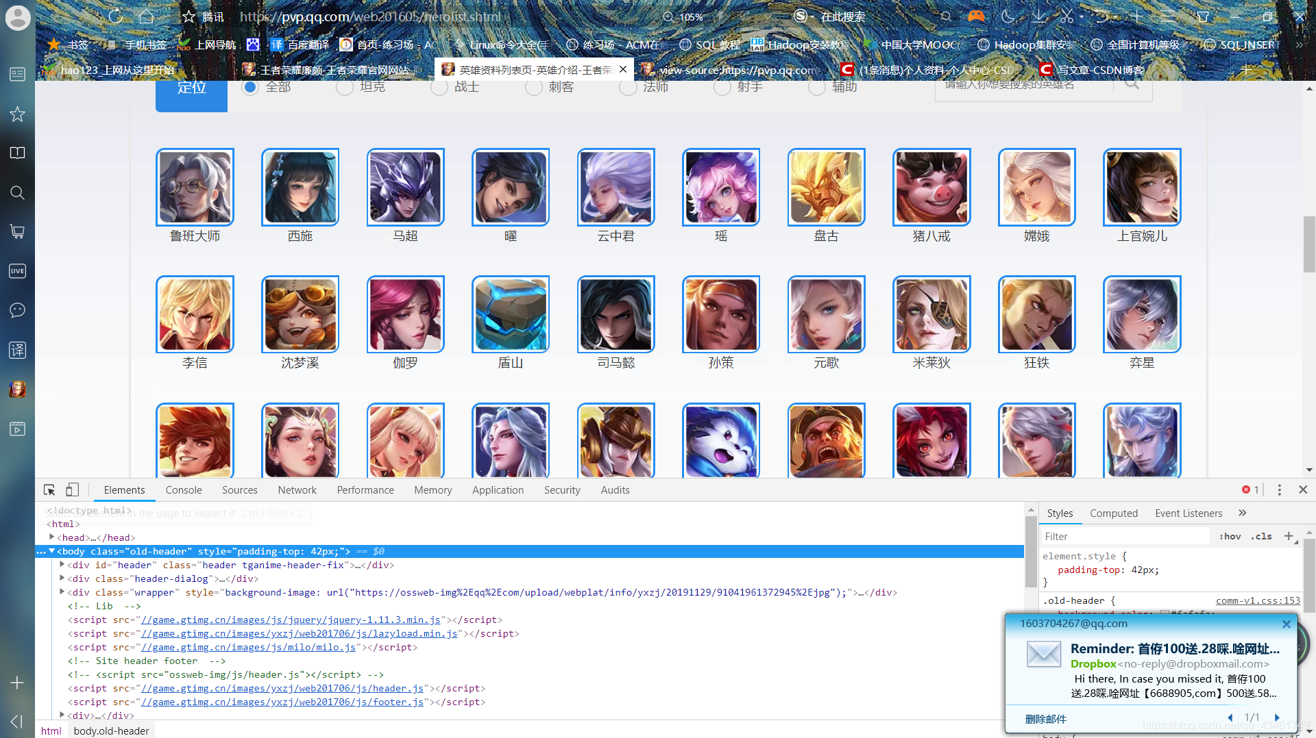Select the 战士 radio button

tap(439, 87)
